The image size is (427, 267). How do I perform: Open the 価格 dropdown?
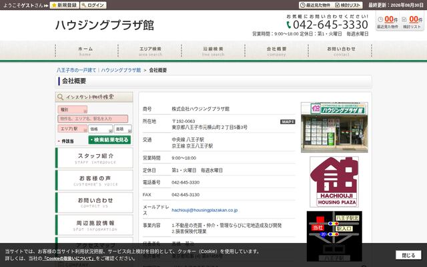100,129
